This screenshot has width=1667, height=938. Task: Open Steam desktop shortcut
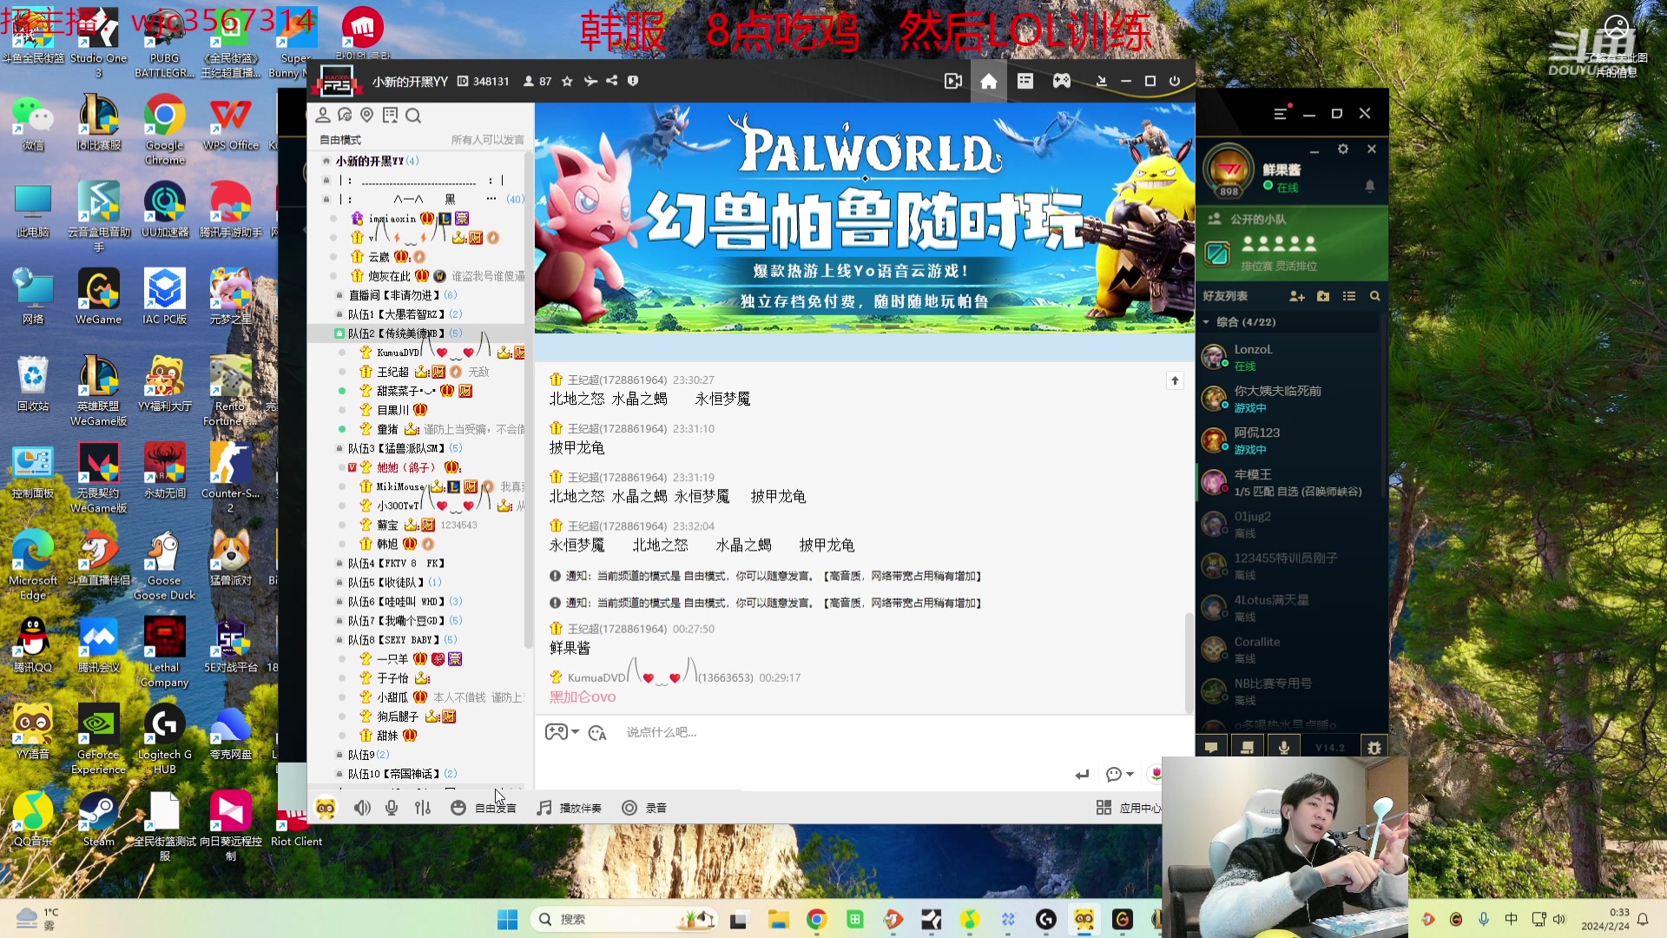click(98, 820)
